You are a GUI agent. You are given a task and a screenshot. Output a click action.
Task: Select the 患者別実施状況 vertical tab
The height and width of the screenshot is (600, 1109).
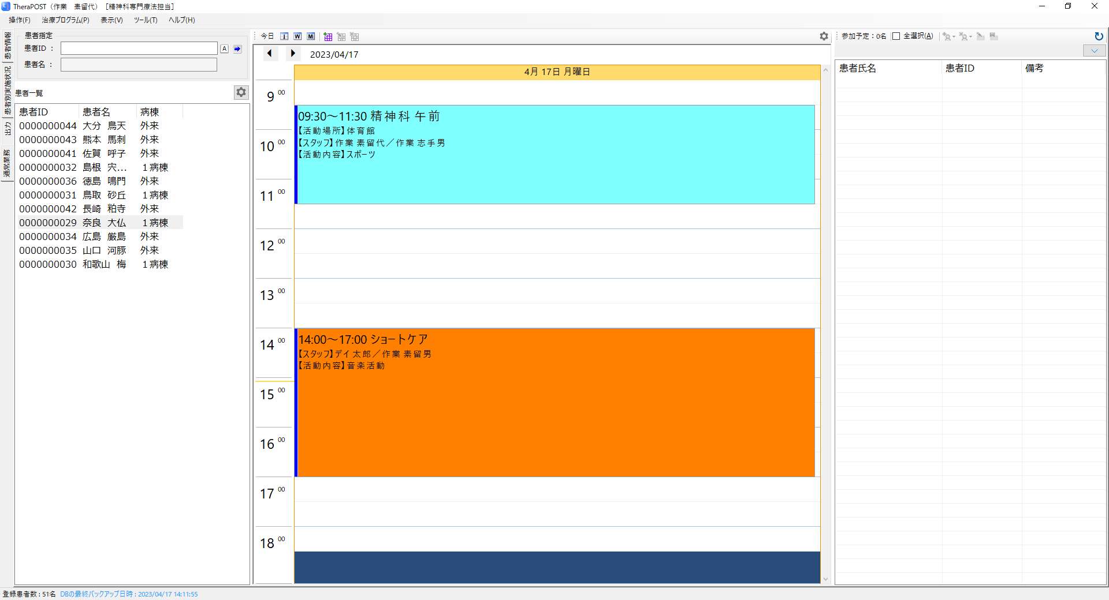8,90
